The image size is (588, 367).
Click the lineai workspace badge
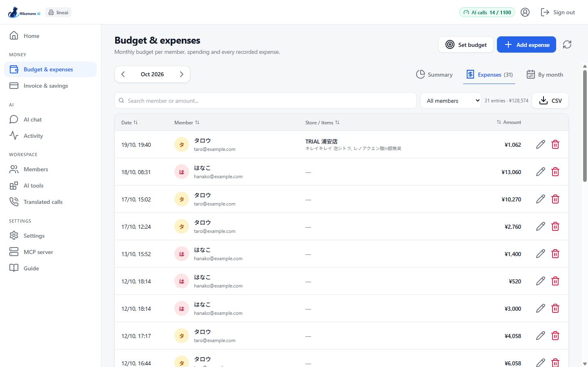(58, 12)
